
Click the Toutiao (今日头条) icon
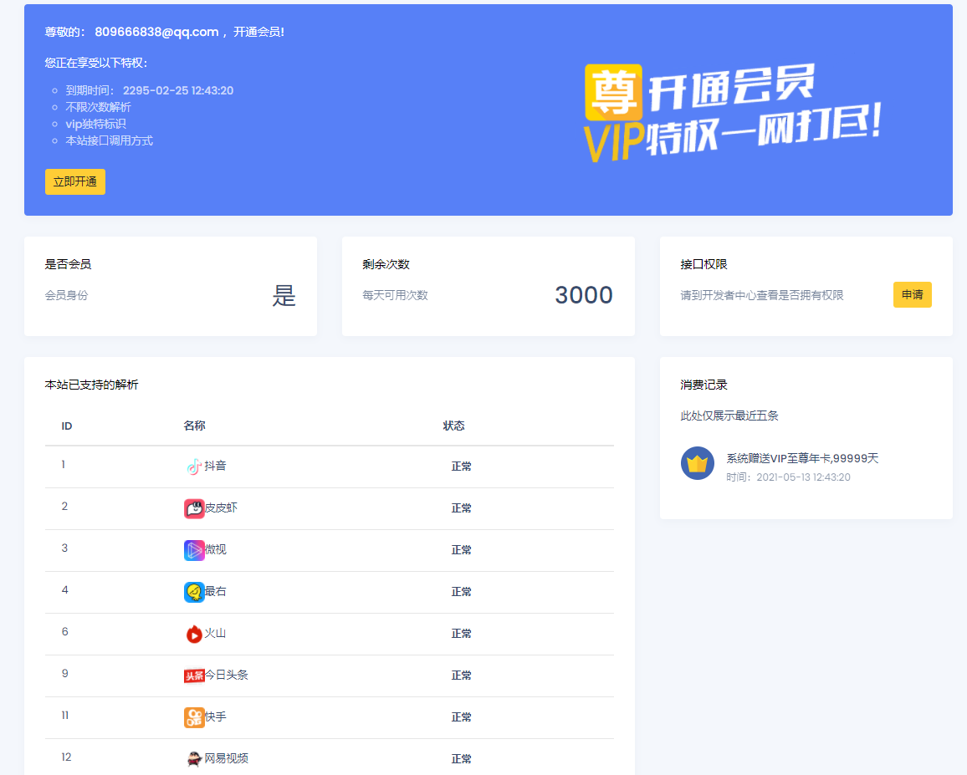pos(194,676)
